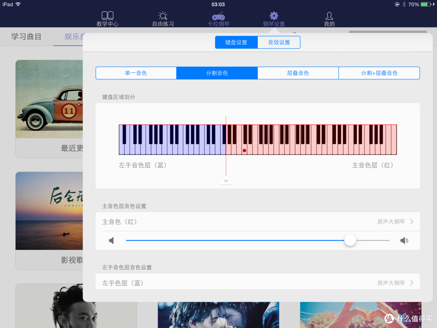Tap 原声大钢琴 value for 主音色
437x328 pixels.
pyautogui.click(x=391, y=222)
